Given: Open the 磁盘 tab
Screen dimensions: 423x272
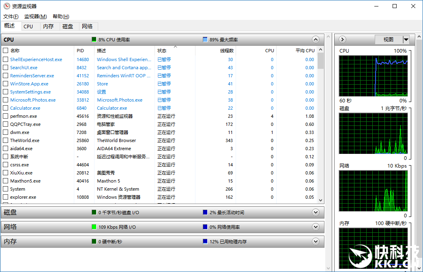Looking at the screenshot, I should pos(68,26).
